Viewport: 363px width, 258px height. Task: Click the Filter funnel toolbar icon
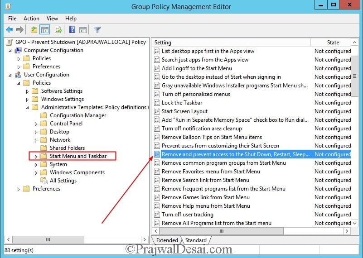click(x=97, y=30)
